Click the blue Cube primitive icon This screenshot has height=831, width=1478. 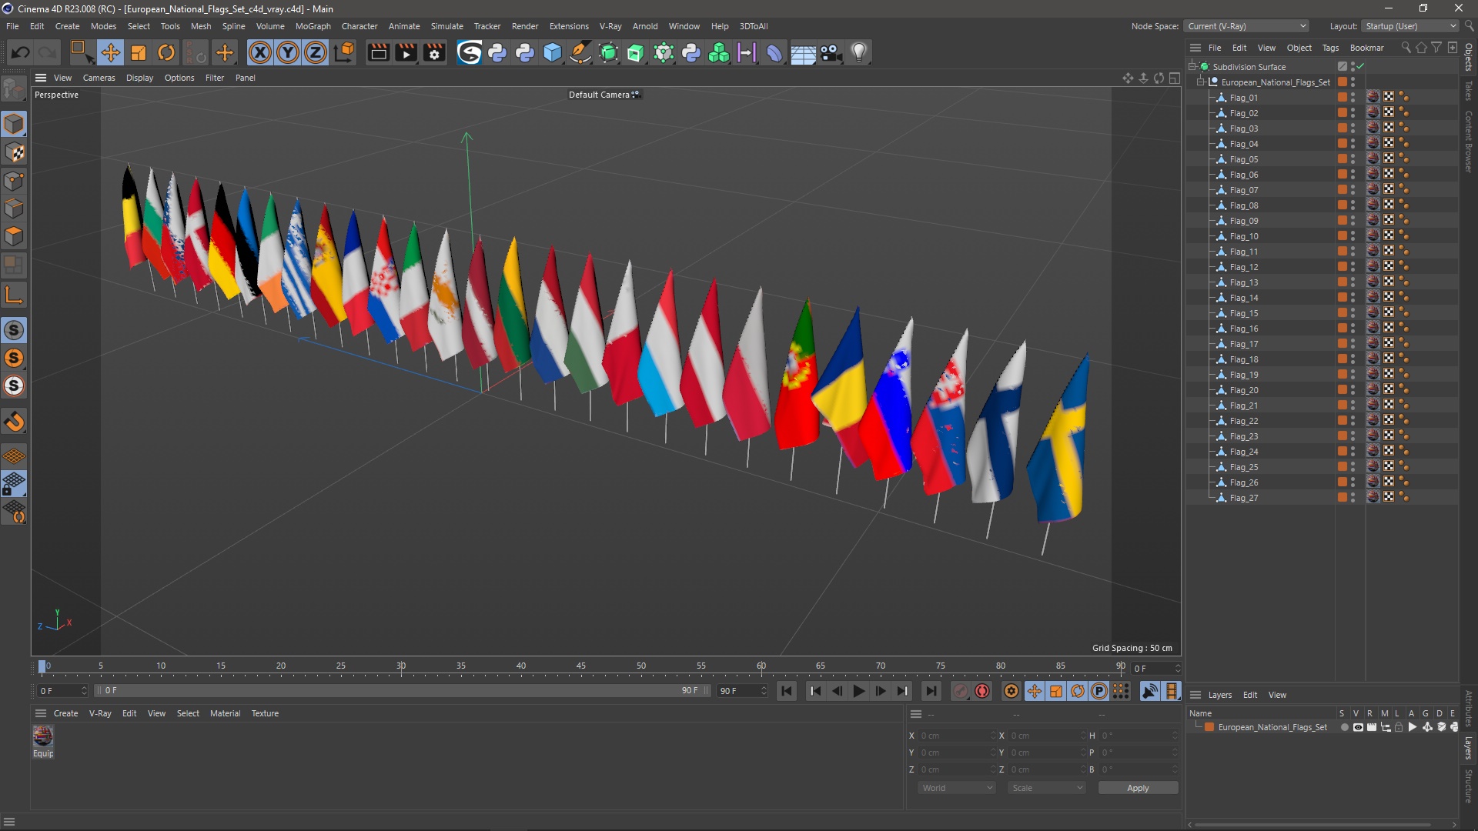pos(553,52)
